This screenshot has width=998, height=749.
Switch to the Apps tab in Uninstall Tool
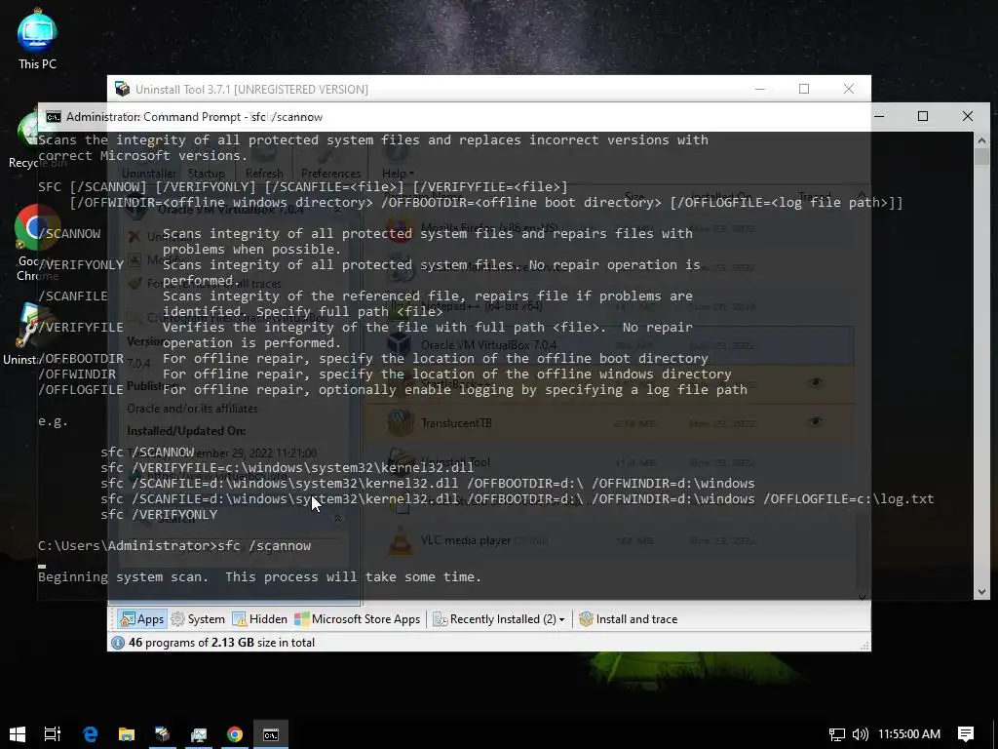pos(142,619)
